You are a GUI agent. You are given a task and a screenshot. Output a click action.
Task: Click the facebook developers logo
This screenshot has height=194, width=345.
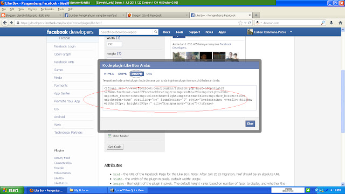(x=70, y=32)
